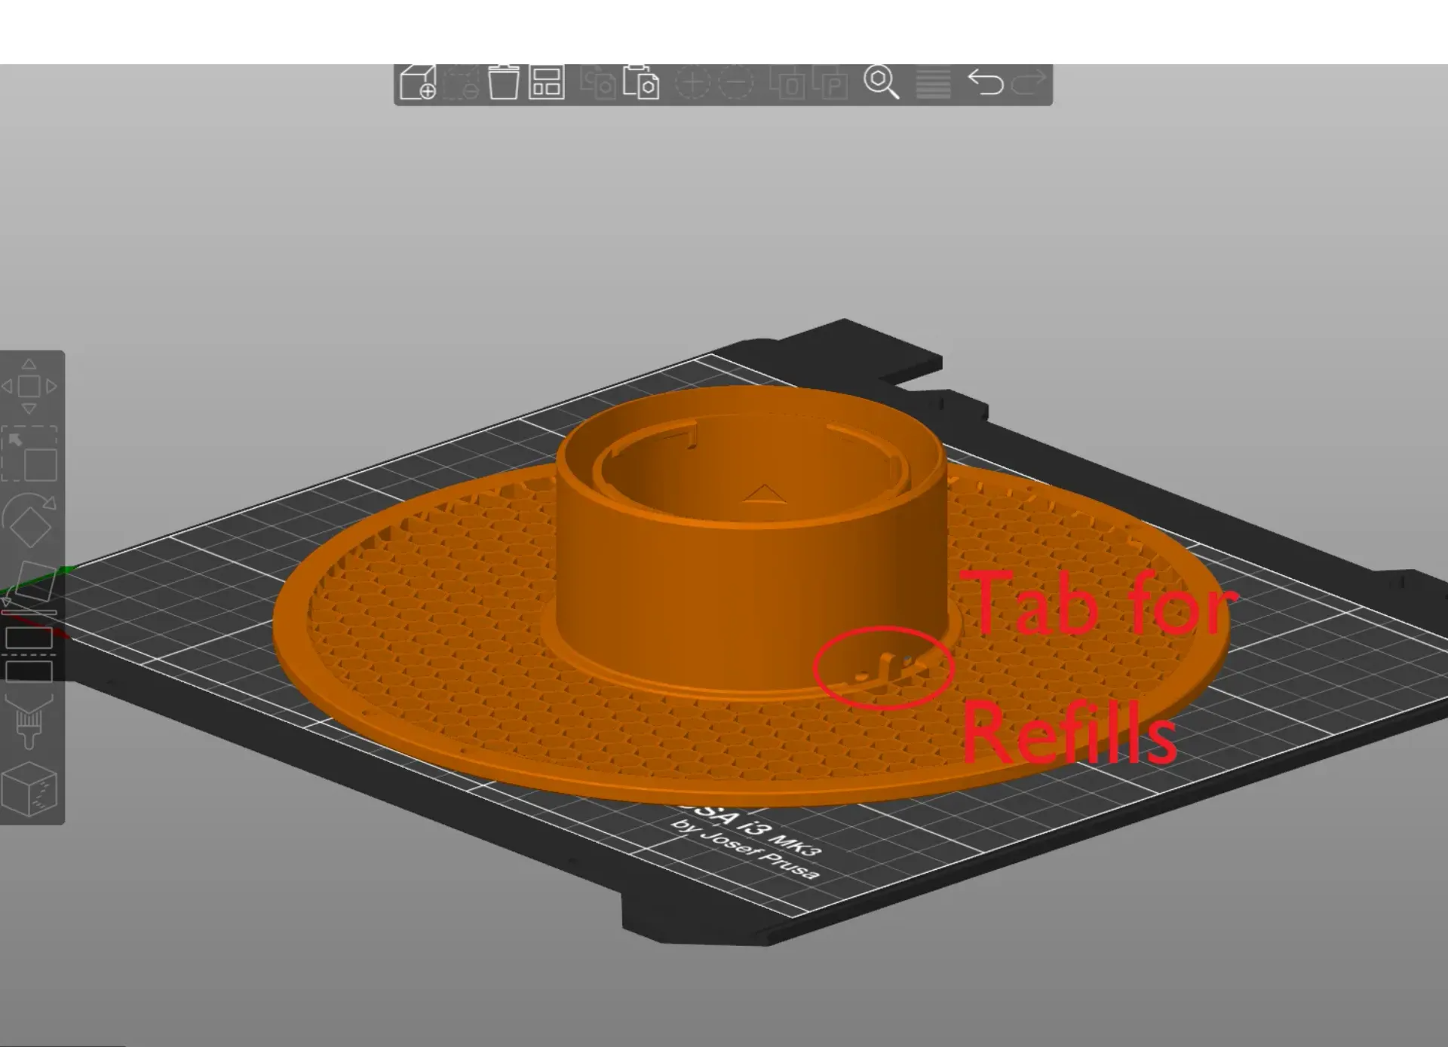Screen dimensions: 1448x1047
Task: Open the Search magnifier tool
Action: (881, 82)
